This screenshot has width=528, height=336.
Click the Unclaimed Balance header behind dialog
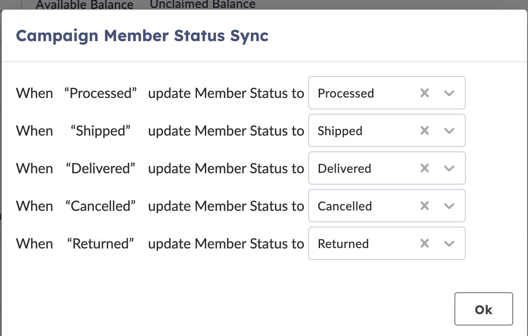[203, 4]
